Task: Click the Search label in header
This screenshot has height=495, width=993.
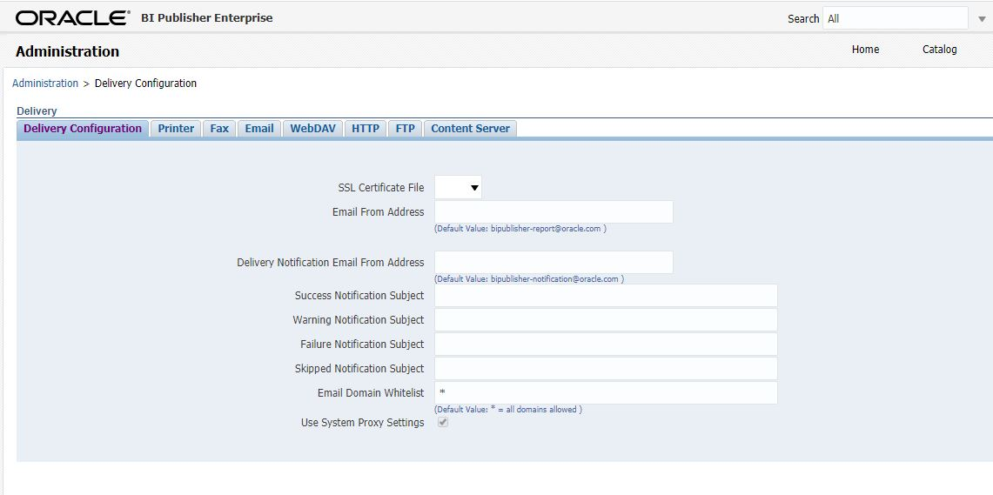Action: [803, 19]
